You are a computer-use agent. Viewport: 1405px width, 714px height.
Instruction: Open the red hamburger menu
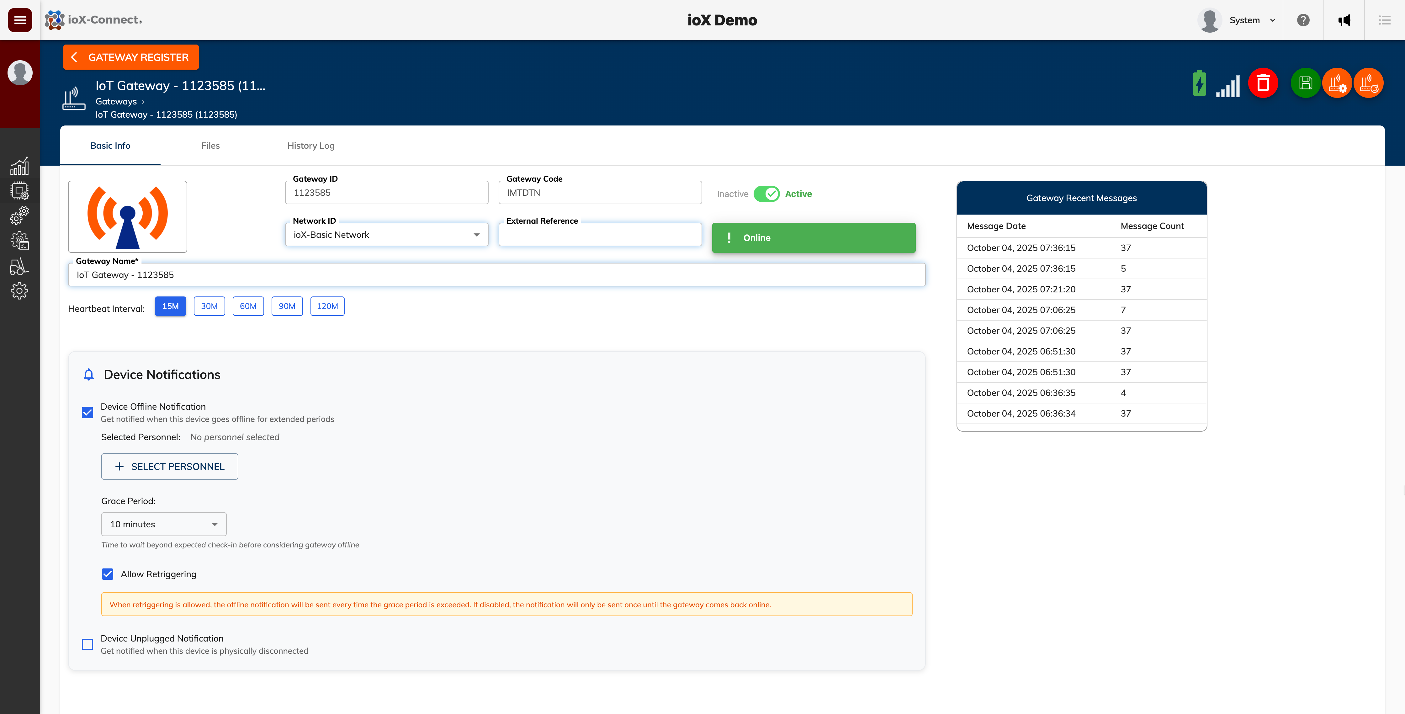tap(20, 20)
